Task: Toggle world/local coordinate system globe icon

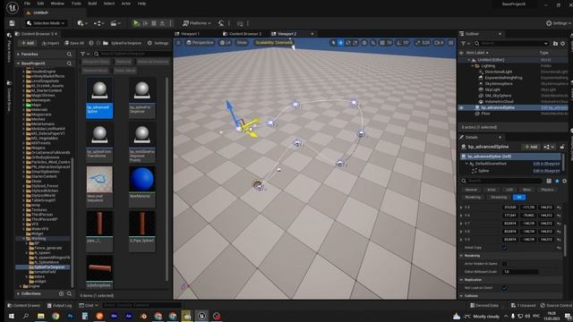Action: (364, 43)
